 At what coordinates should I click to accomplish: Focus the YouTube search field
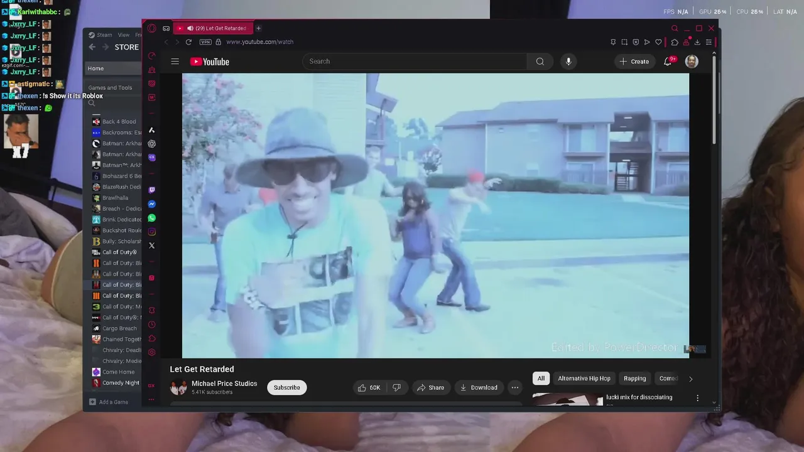(415, 62)
